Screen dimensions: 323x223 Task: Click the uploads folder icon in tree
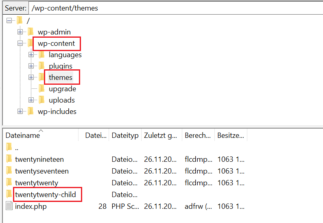tap(42, 100)
